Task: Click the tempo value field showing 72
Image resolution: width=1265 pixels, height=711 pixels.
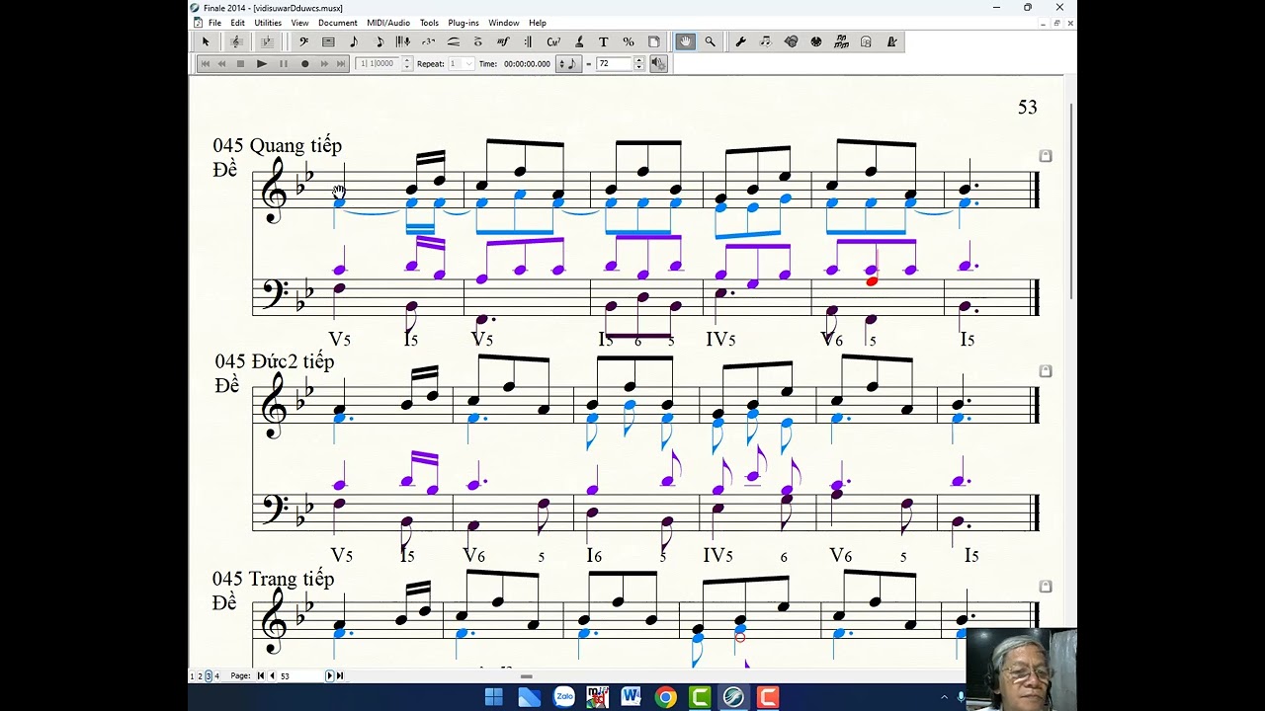Action: (x=614, y=63)
